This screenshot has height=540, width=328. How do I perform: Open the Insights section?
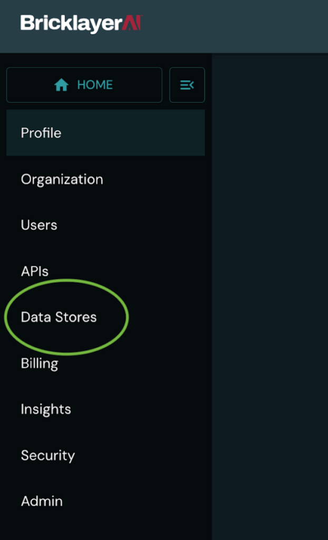tap(45, 409)
